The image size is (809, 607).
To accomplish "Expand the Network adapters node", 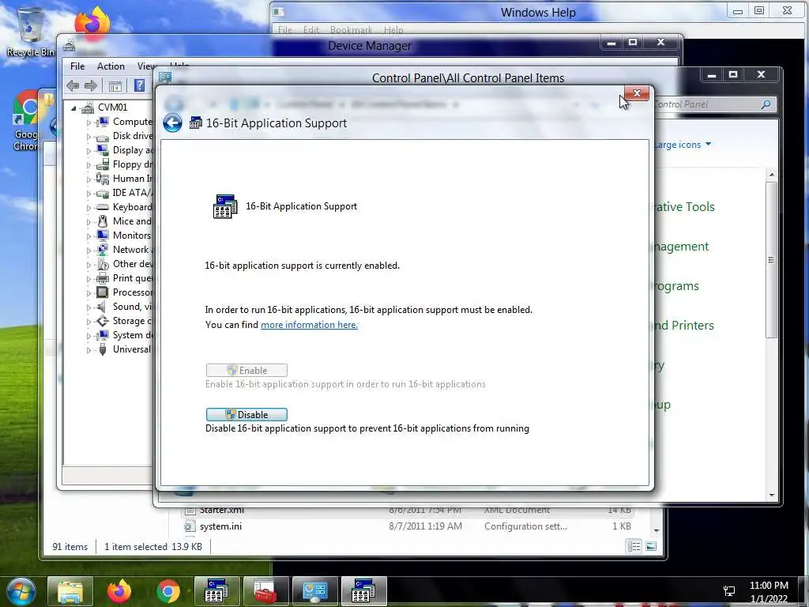I will (88, 251).
